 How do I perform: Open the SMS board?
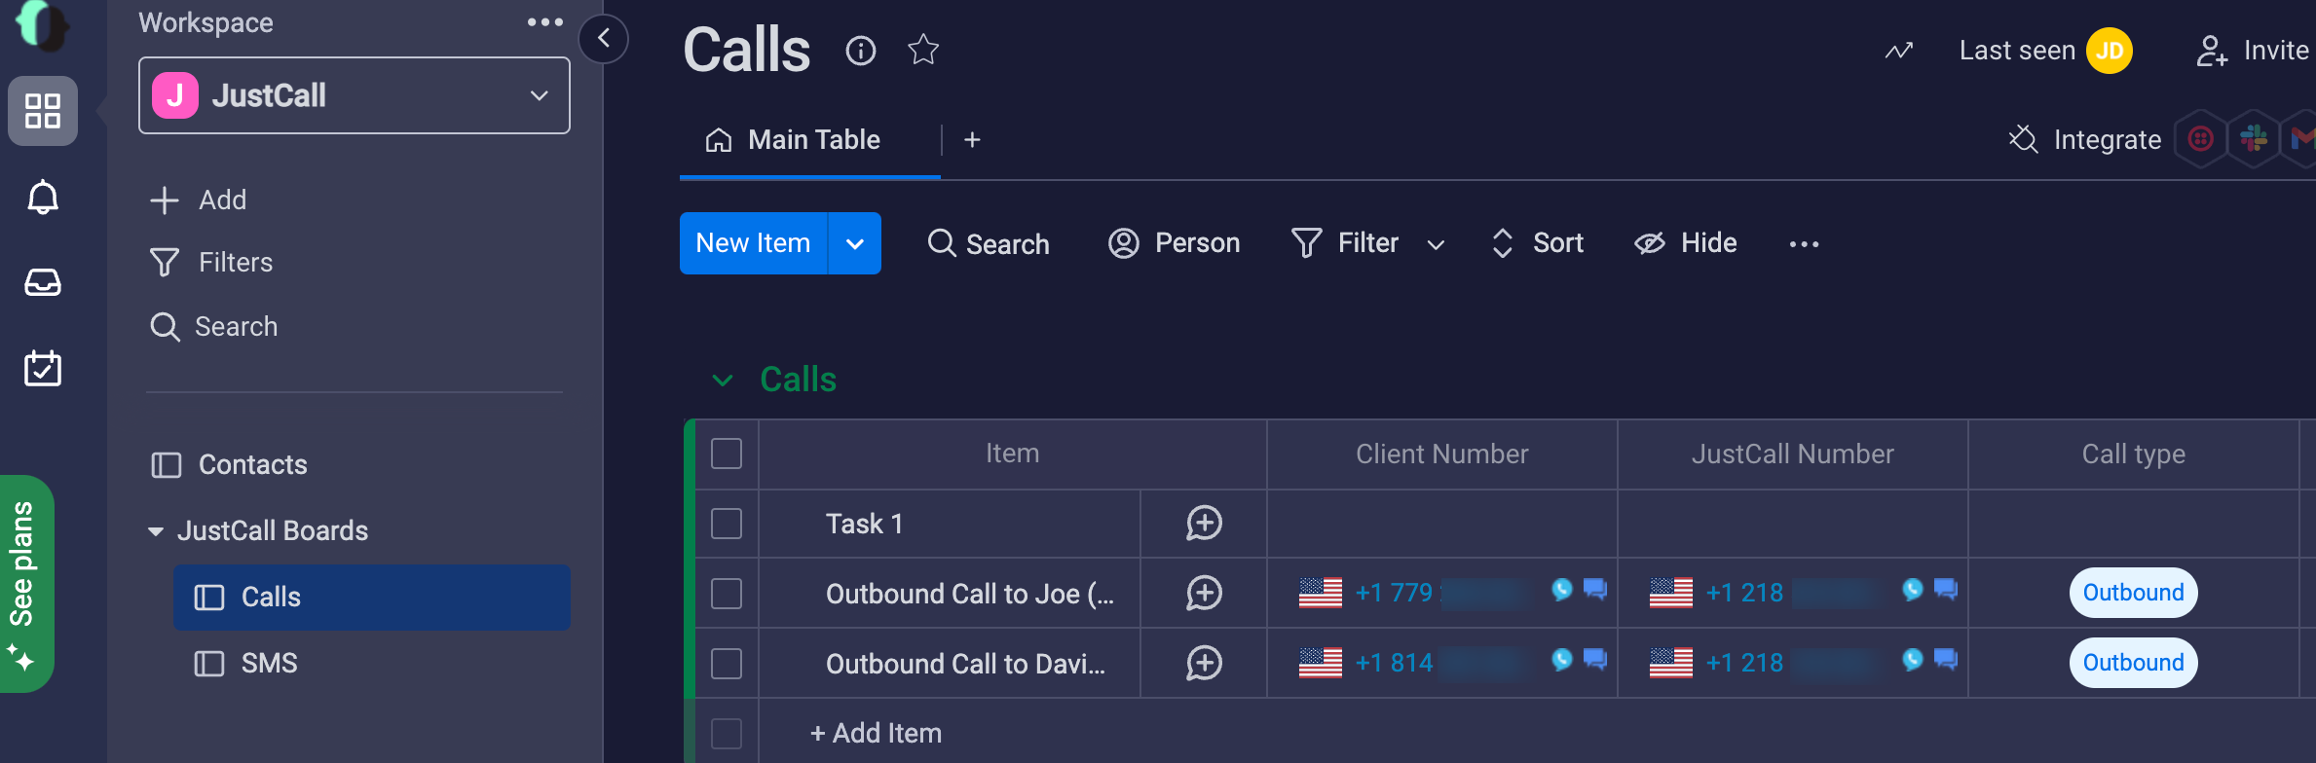coord(245,664)
